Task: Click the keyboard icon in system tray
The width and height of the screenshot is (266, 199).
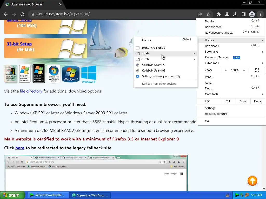Action: (228, 195)
